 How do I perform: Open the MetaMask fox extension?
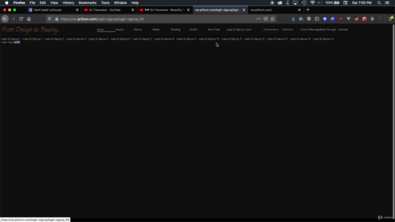[x=356, y=19]
